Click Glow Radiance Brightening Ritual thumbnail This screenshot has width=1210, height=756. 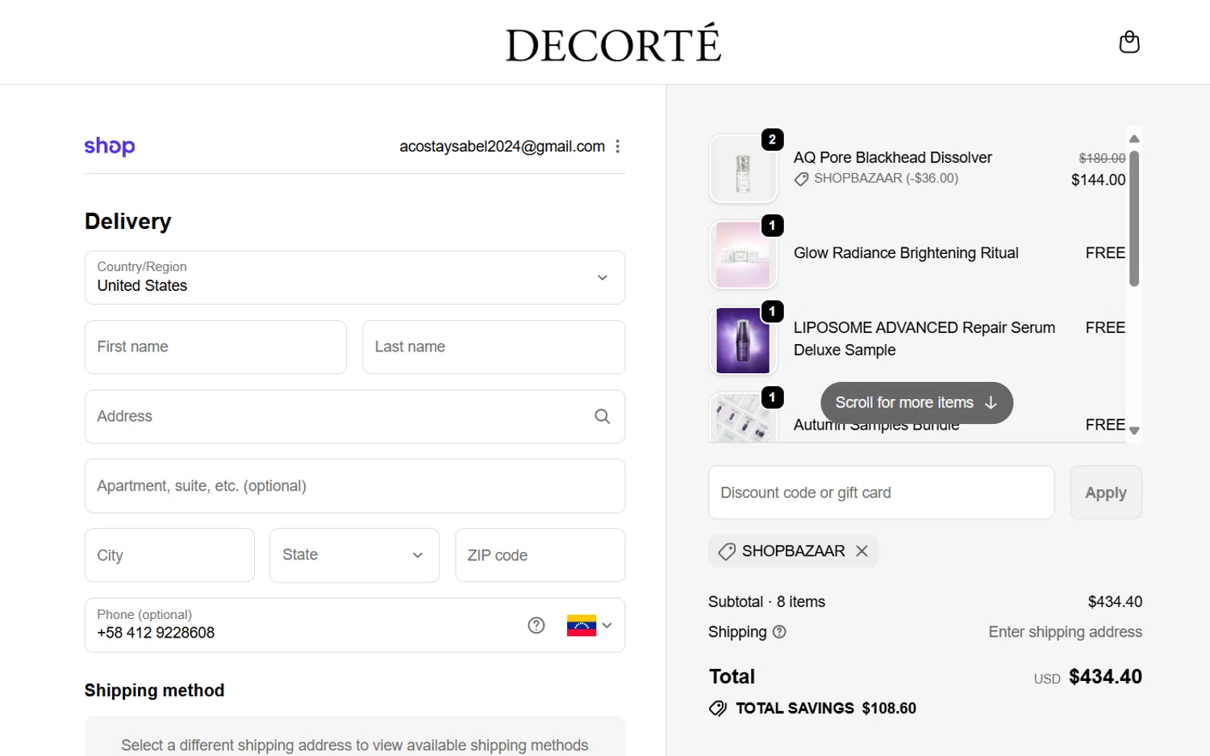pos(743,255)
